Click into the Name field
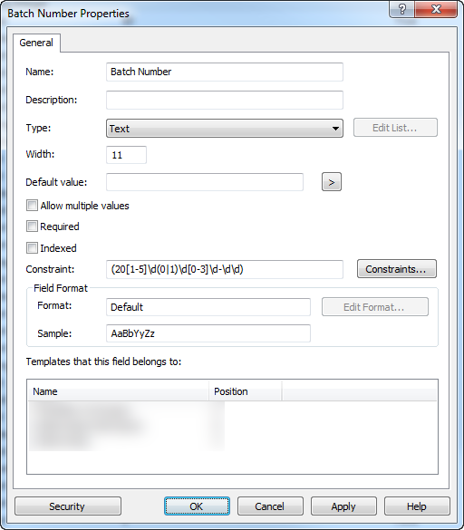The image size is (464, 530). 225,72
